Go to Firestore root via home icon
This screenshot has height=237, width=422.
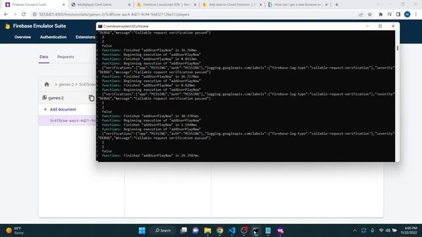pos(47,84)
